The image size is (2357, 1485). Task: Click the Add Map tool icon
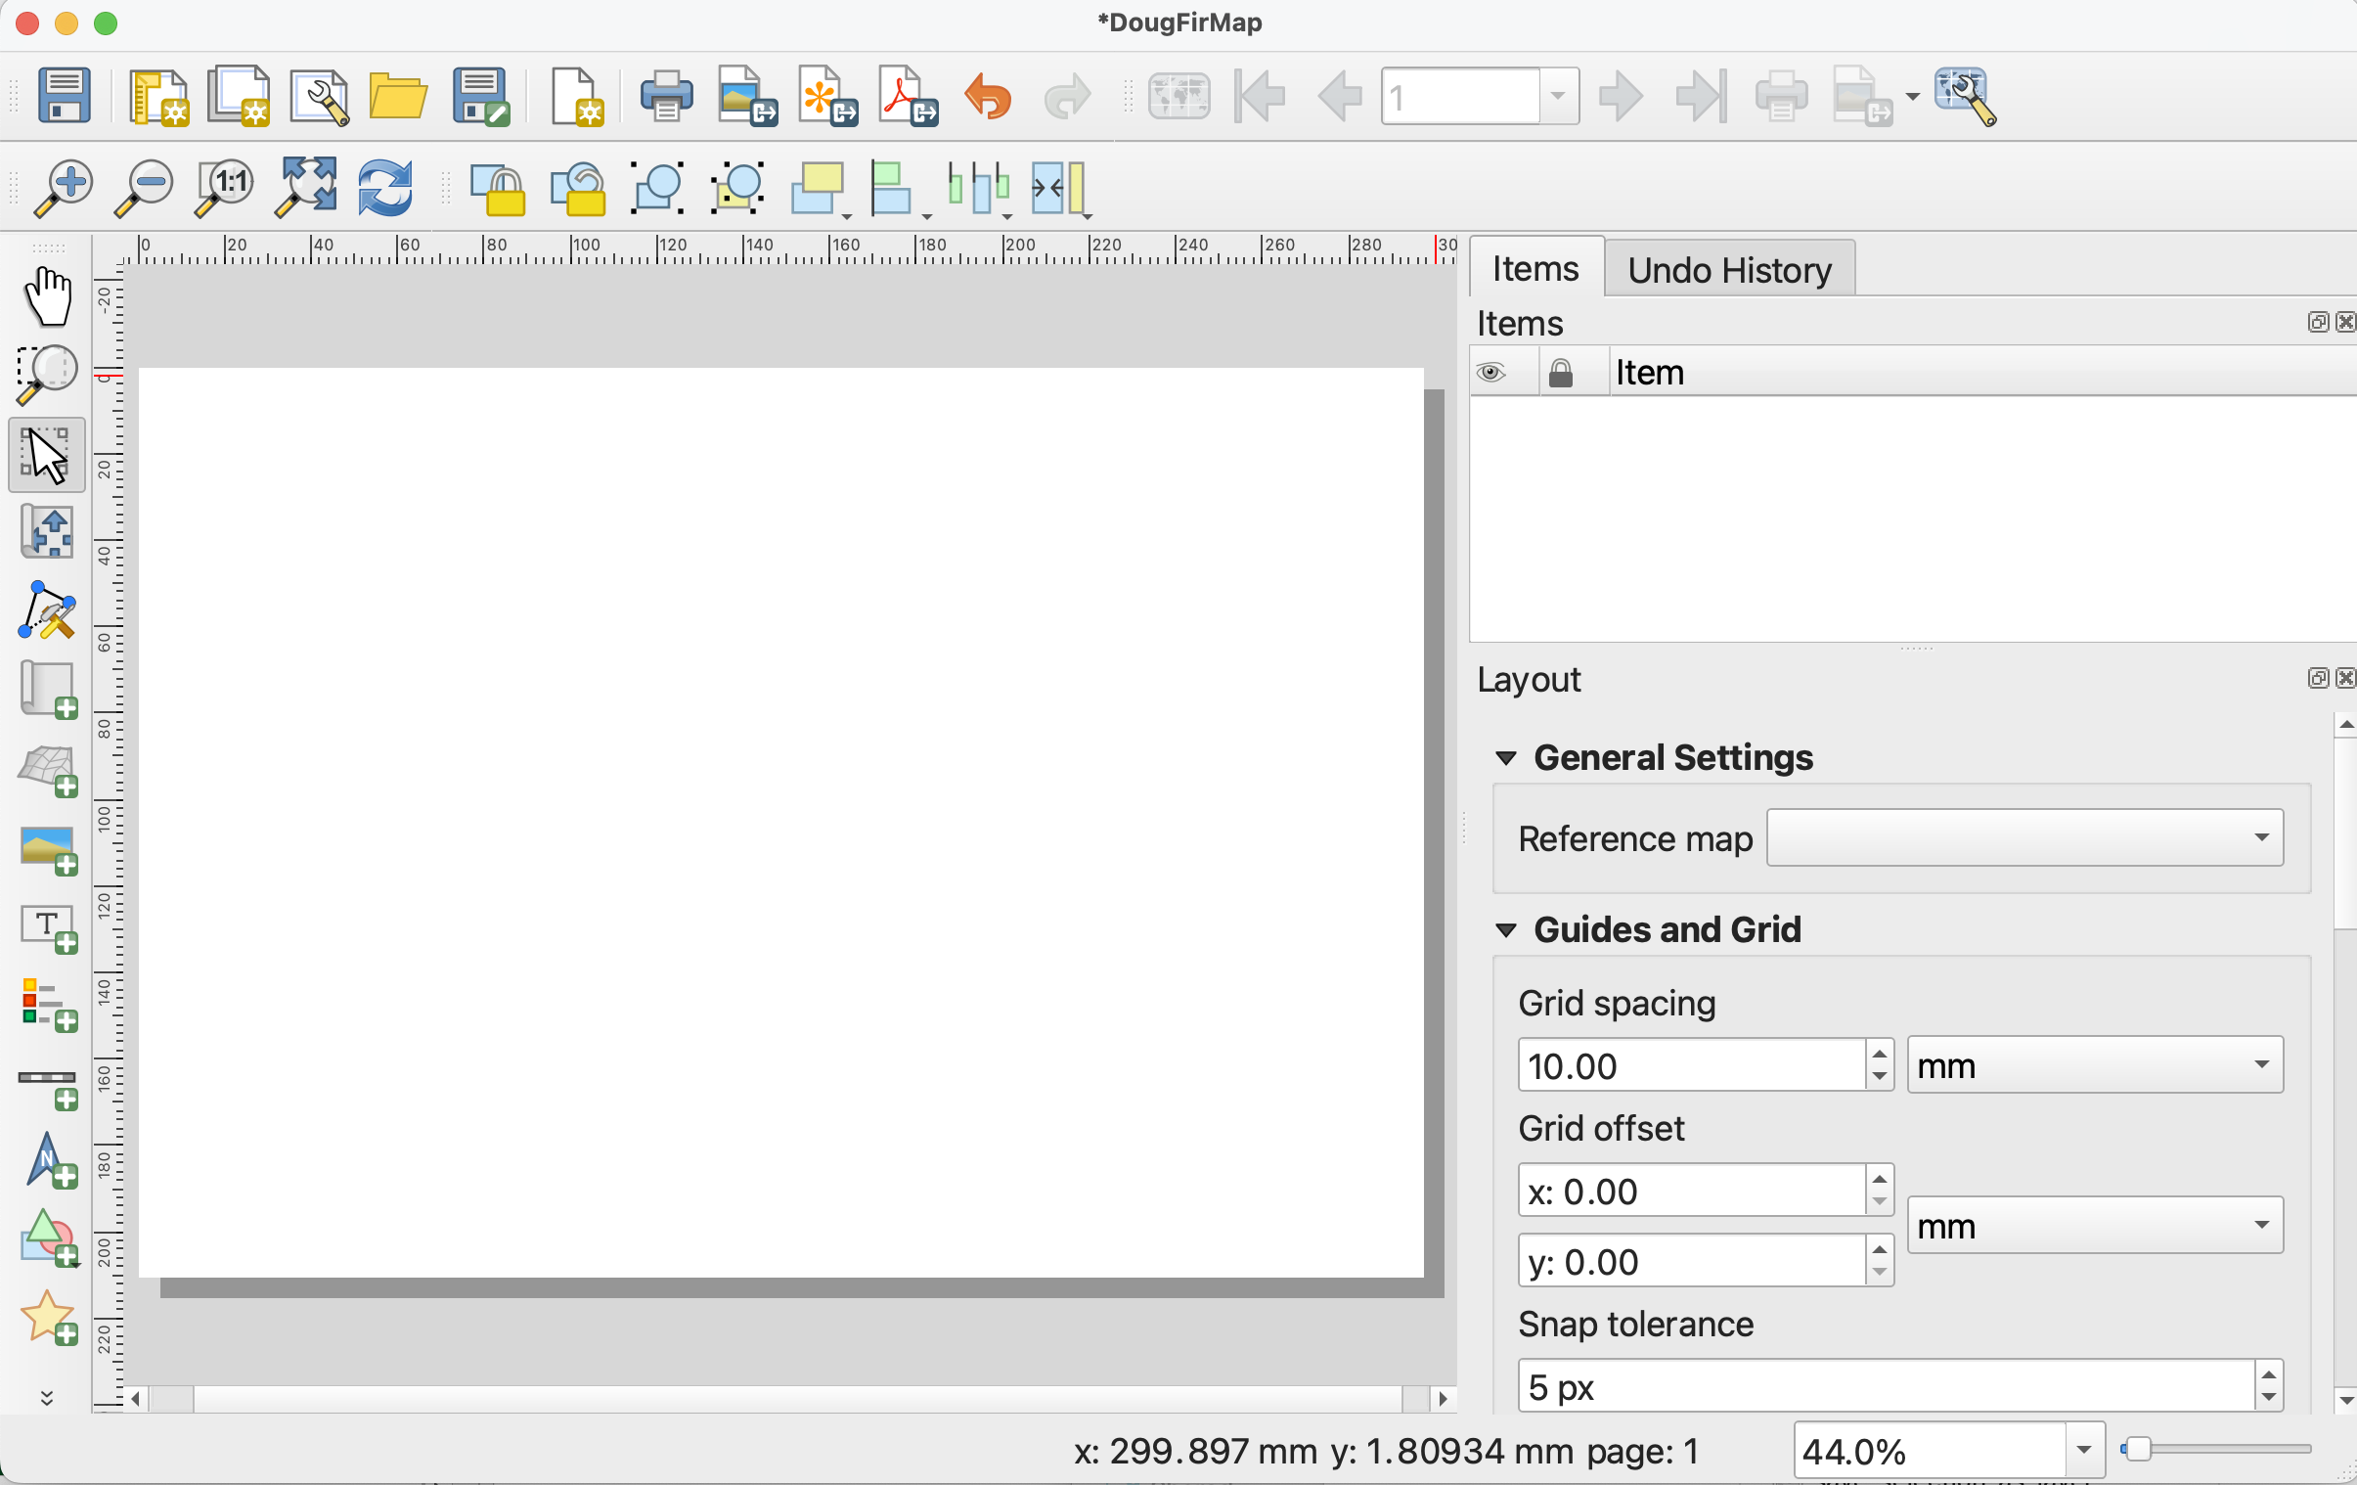(x=47, y=690)
